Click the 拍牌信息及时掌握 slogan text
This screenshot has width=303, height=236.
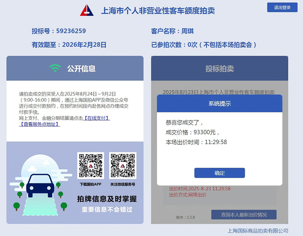107,199
